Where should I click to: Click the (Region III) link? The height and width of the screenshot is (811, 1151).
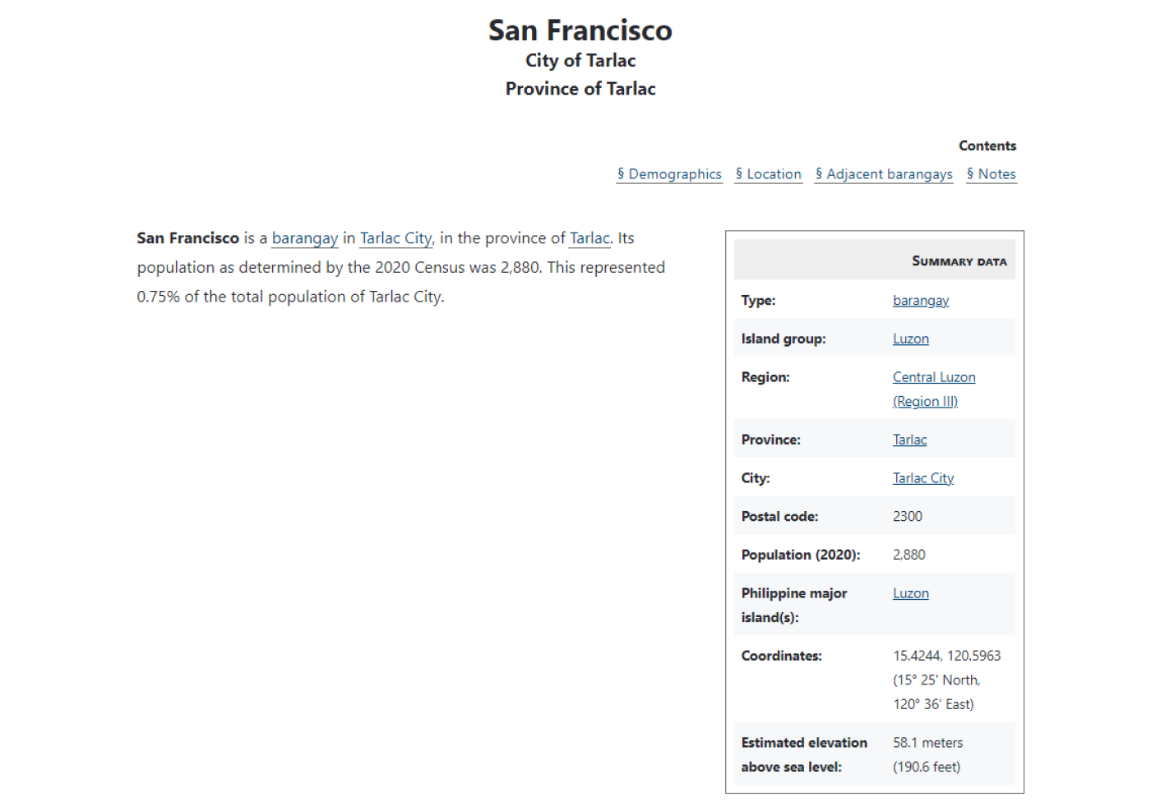click(925, 401)
